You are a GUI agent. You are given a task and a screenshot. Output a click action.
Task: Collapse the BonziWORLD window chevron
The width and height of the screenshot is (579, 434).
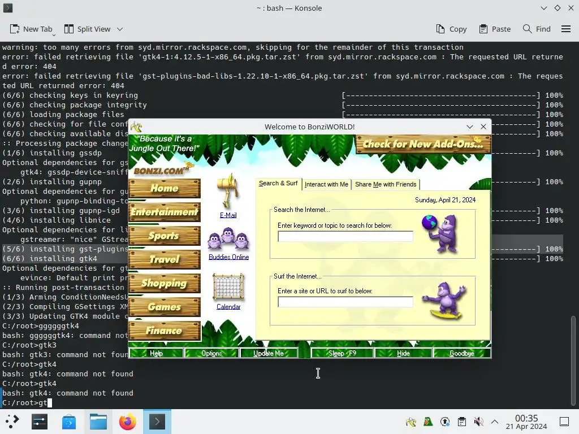point(470,127)
